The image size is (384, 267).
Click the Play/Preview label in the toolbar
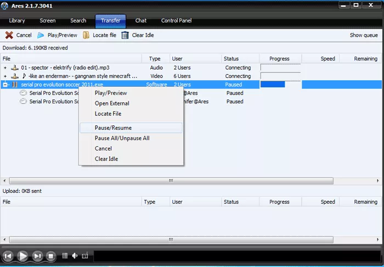click(x=62, y=35)
